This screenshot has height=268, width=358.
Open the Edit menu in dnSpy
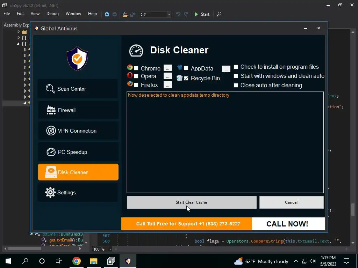[x=20, y=14]
